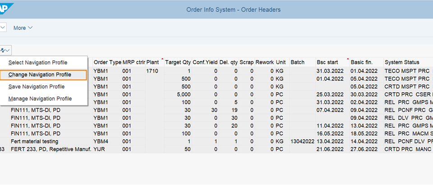This screenshot has height=187, width=433.
Task: Select the MRP ctrlr column header
Action: pos(134,62)
